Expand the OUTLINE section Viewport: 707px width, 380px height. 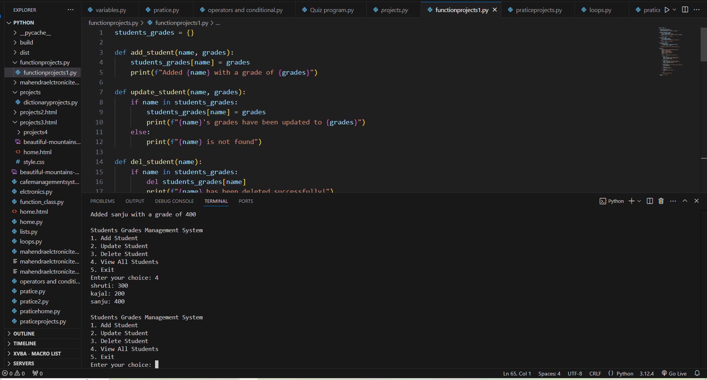tap(43, 334)
